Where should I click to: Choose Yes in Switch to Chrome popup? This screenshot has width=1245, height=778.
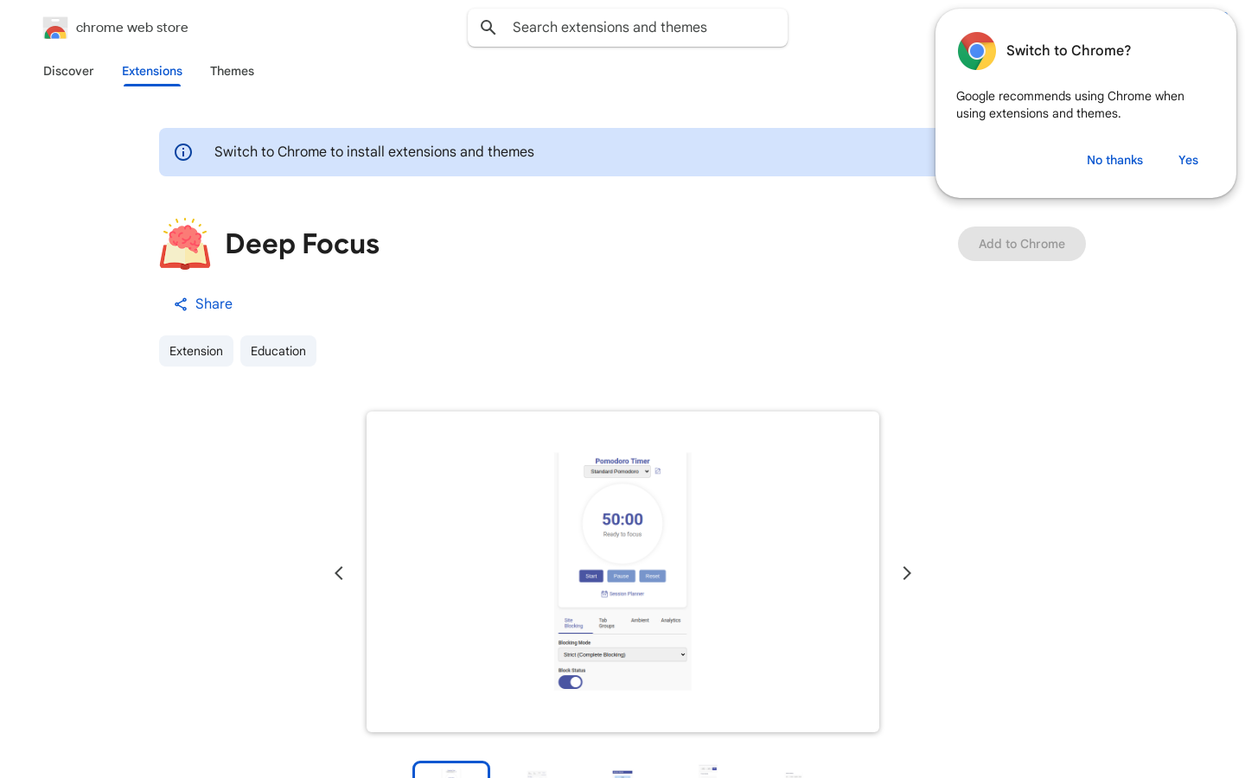[1188, 160]
